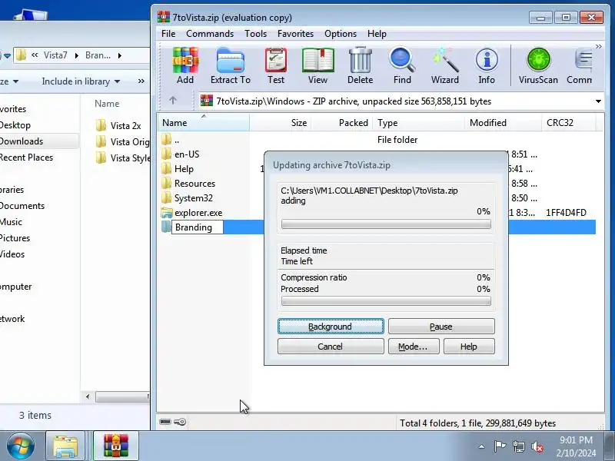Go up one folder using arrow icon

172,101
